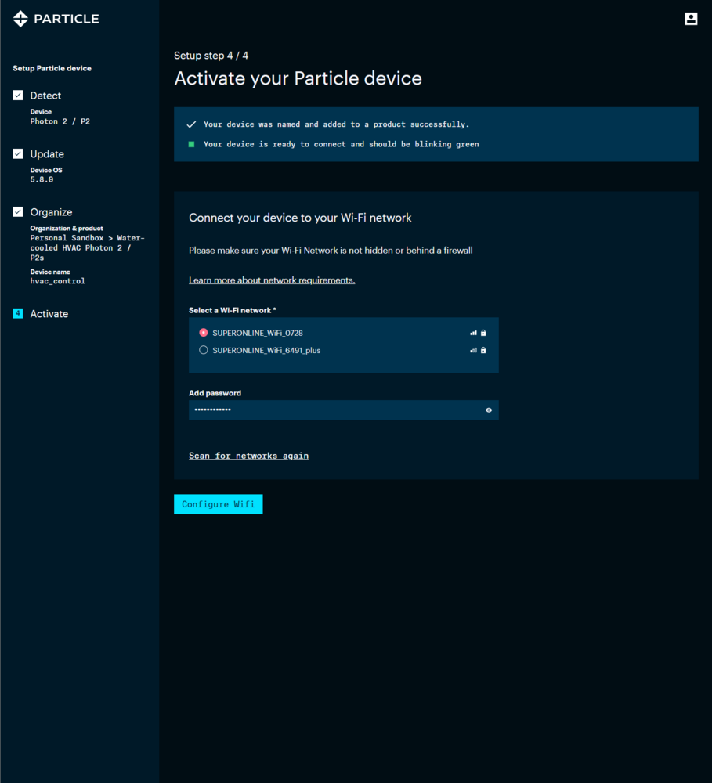
Task: Choose SUPERONLINE_WiFi_6491_plus radio button
Action: 204,350
